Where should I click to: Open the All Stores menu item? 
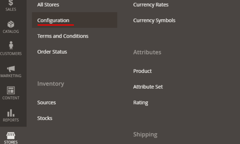pyautogui.click(x=48, y=5)
